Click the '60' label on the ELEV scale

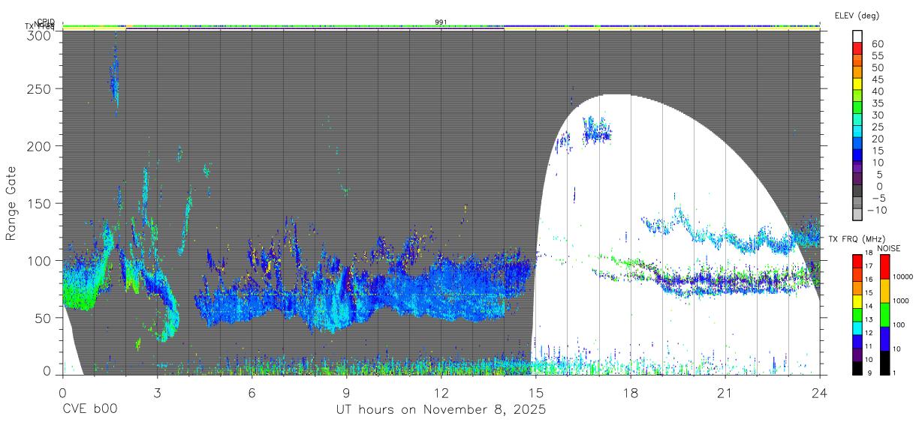[876, 43]
